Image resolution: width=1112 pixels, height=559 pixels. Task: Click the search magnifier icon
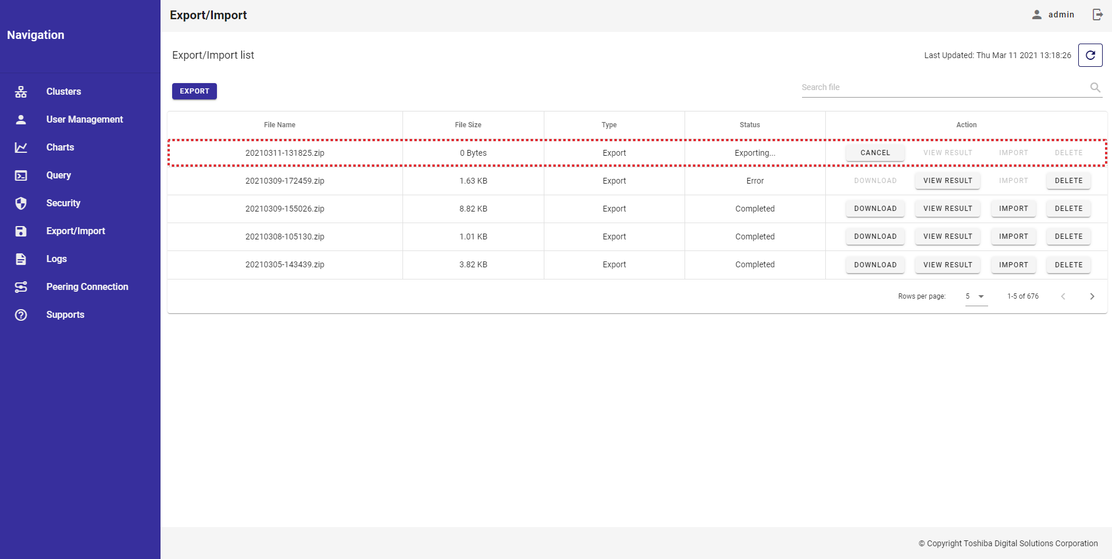tap(1095, 87)
